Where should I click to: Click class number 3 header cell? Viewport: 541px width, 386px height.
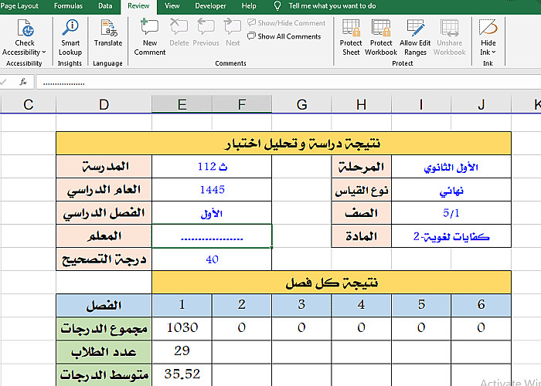click(302, 305)
